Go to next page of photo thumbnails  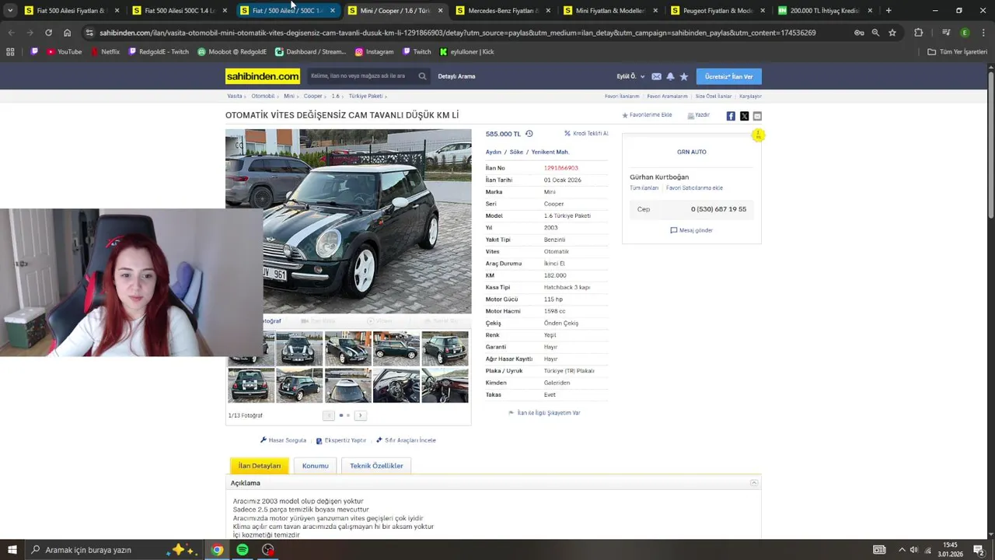(x=360, y=415)
